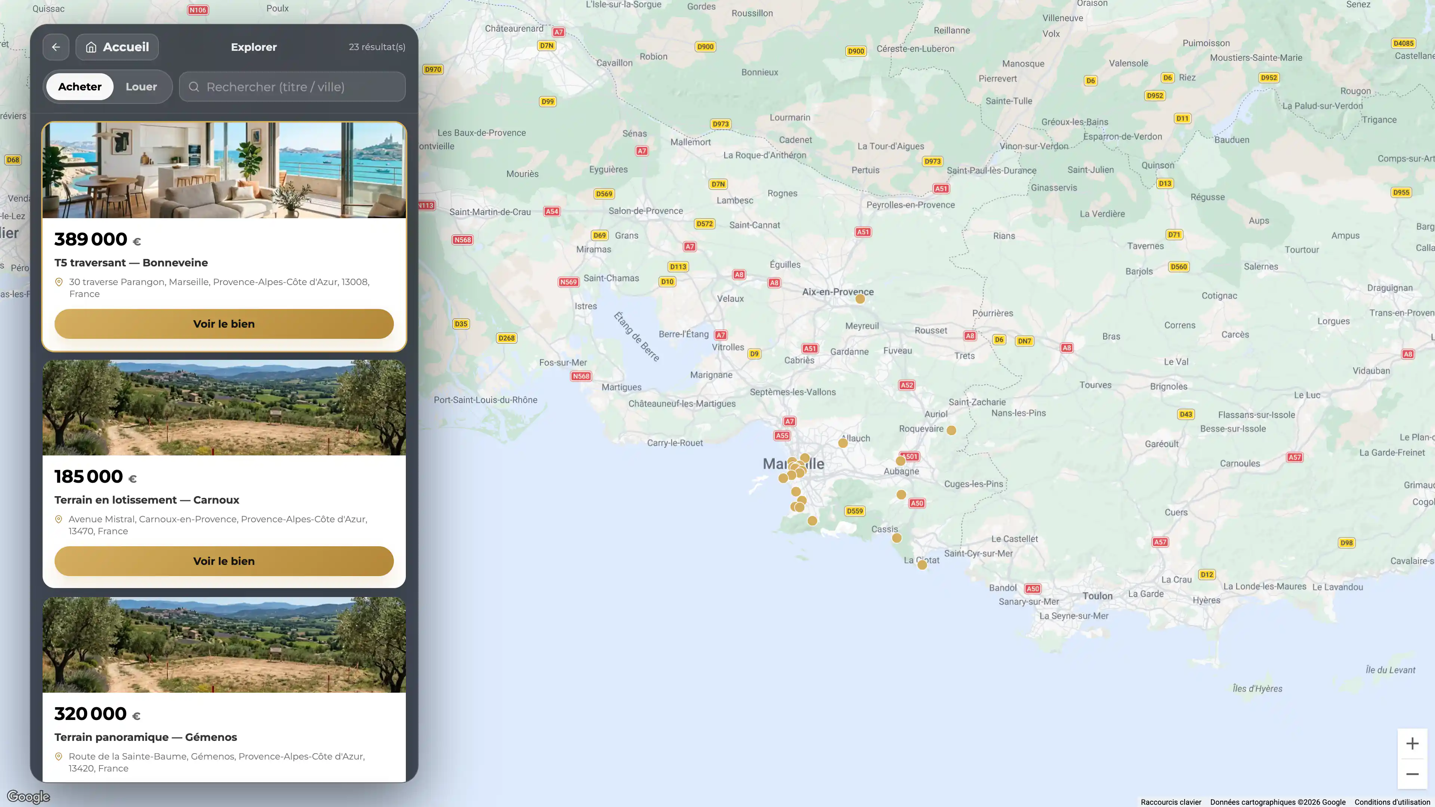Click the location pin icon on the Bonneveine listing
The height and width of the screenshot is (807, 1435).
point(59,282)
